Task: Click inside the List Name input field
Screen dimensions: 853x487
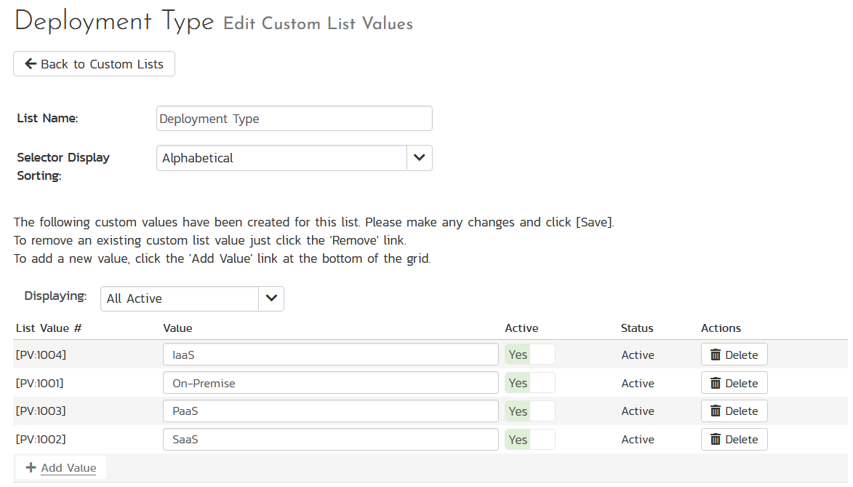Action: point(294,118)
